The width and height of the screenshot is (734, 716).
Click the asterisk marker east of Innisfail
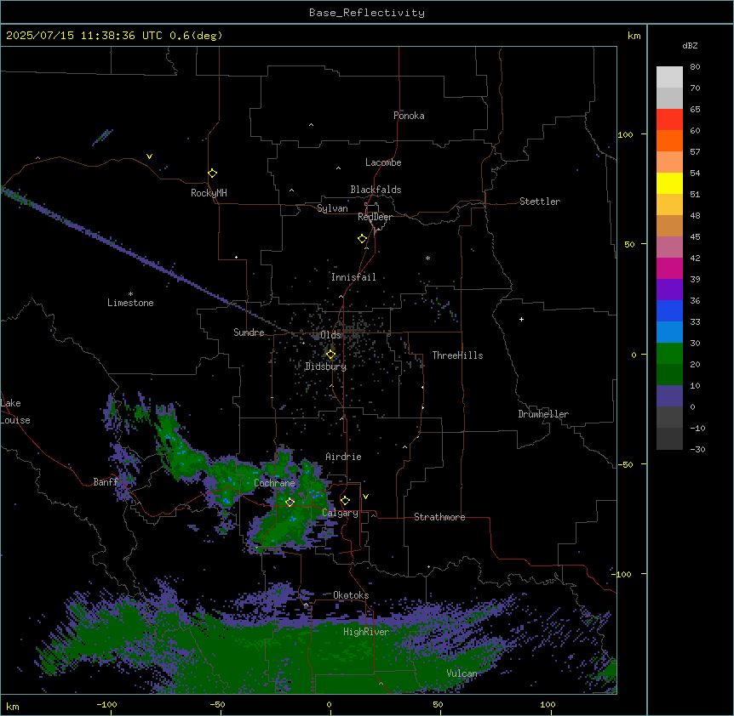(427, 258)
